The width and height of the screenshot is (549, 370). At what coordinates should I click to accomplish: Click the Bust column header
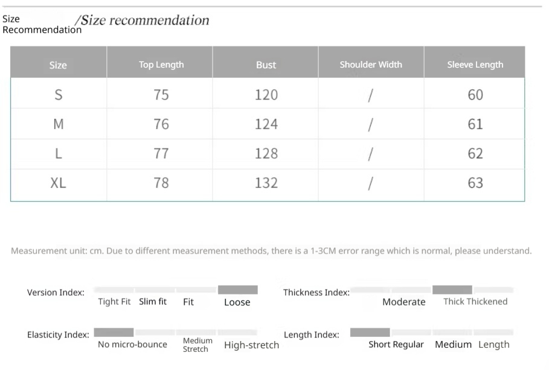click(266, 65)
